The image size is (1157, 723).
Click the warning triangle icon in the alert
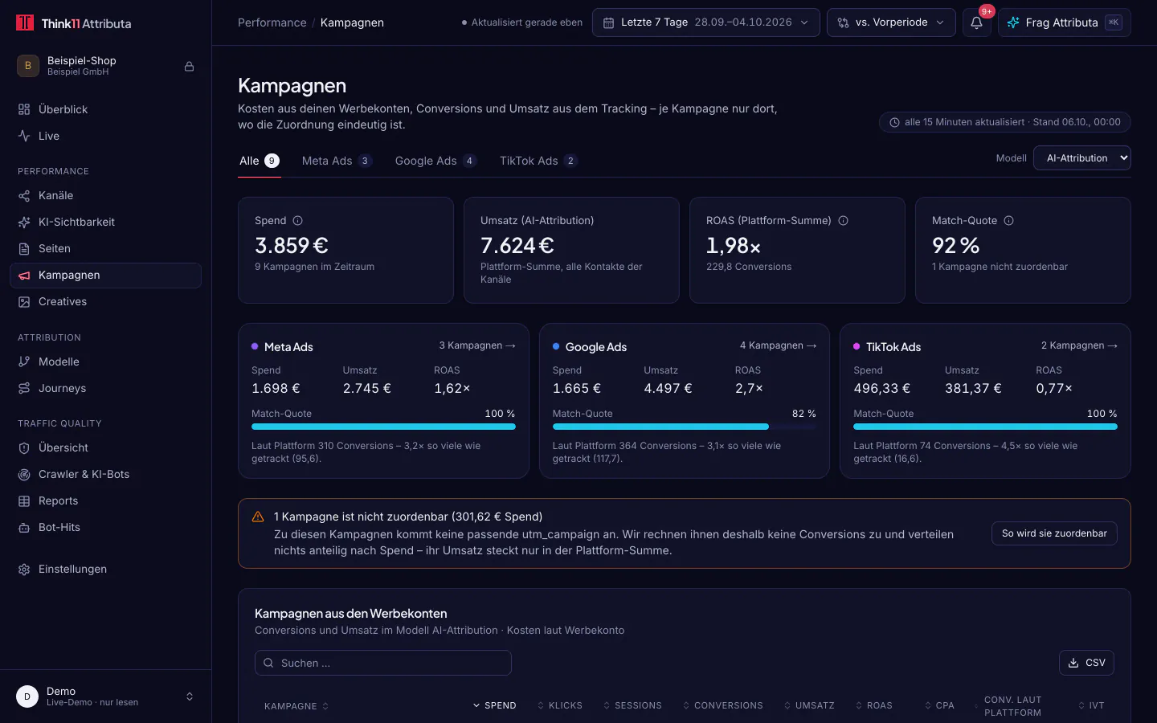(x=258, y=517)
